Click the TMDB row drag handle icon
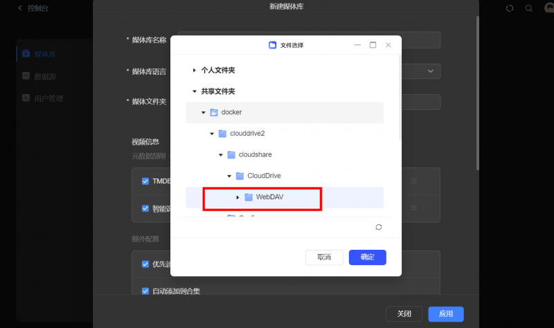Viewport: 554px width, 328px height. click(x=413, y=181)
